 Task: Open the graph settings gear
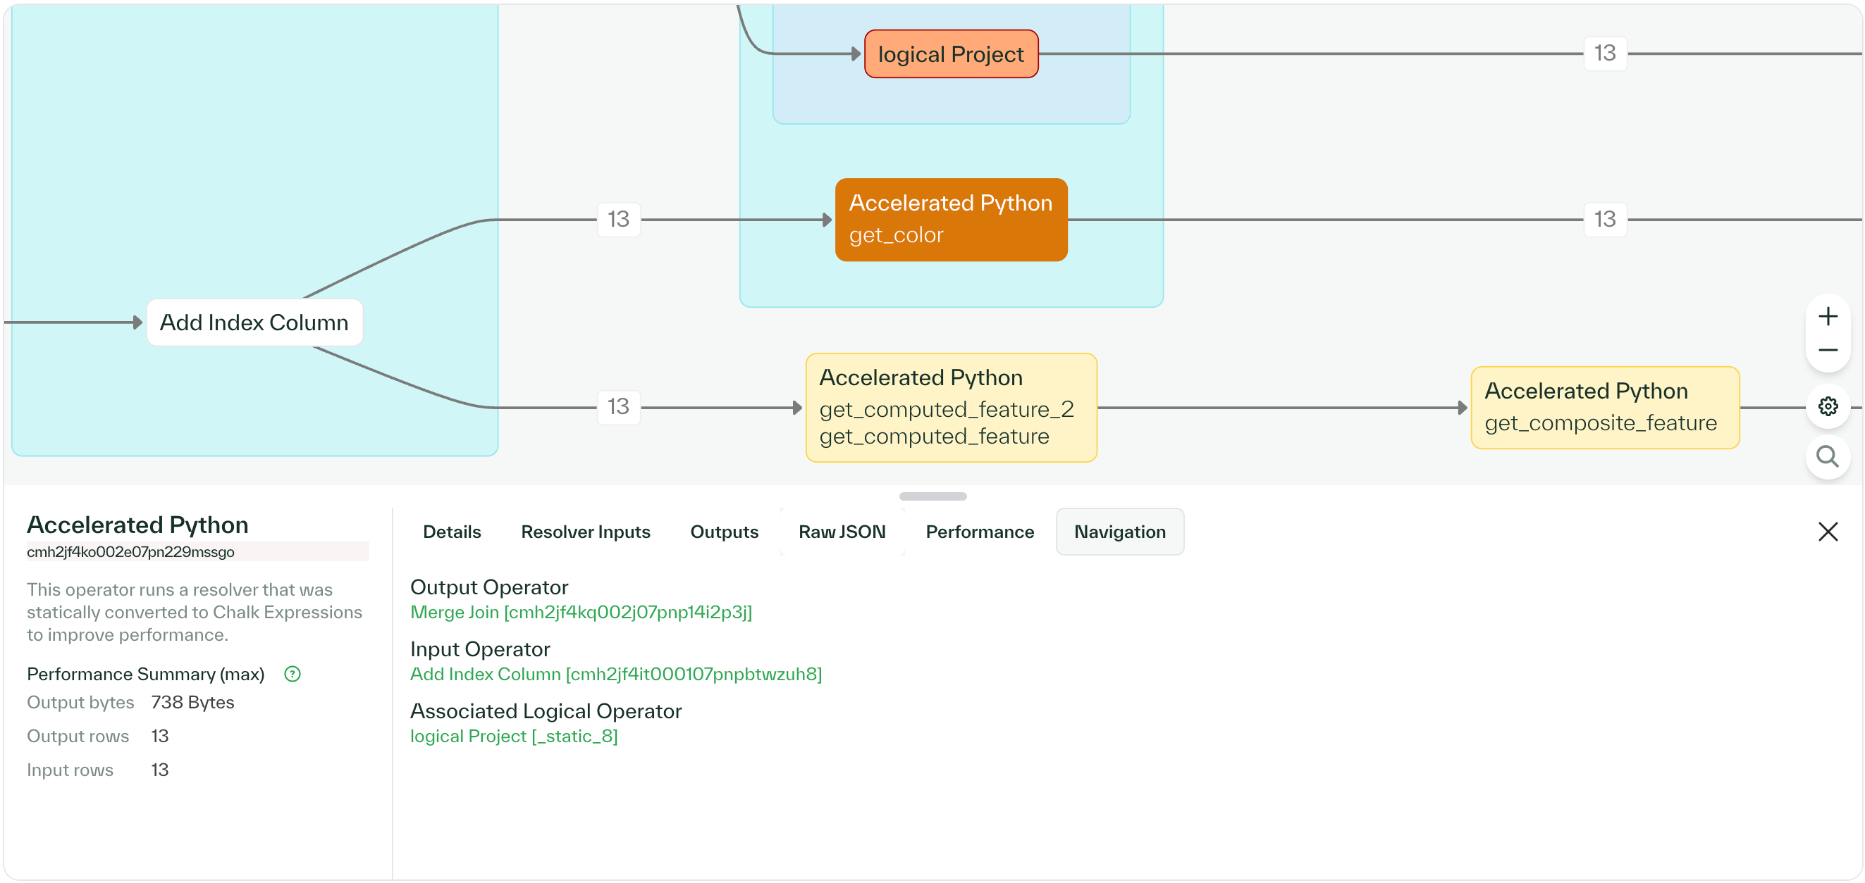(1829, 406)
